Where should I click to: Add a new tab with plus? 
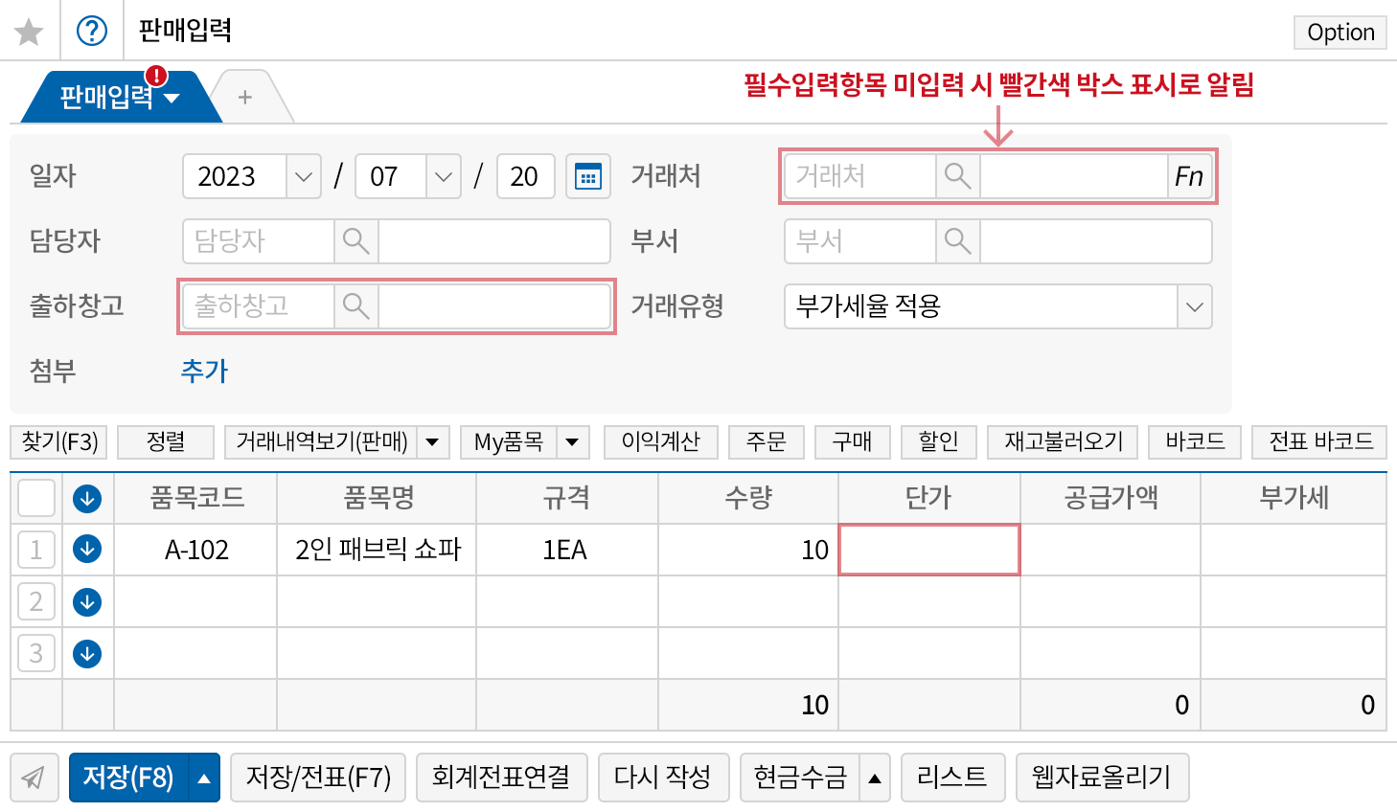pyautogui.click(x=245, y=97)
